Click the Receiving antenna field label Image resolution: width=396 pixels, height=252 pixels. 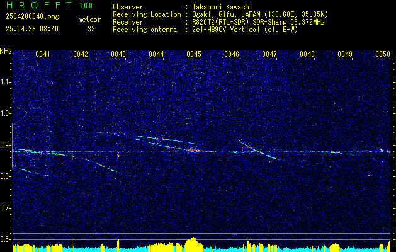coord(145,30)
